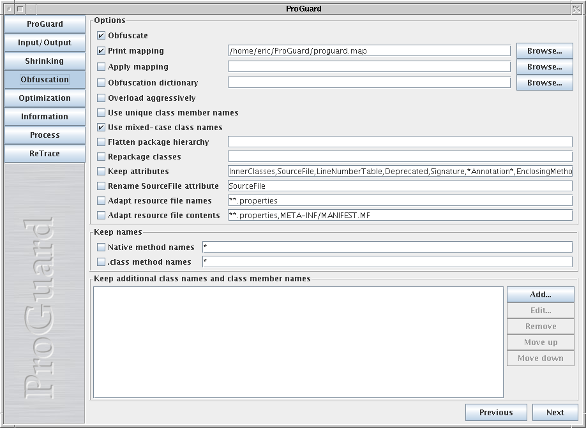Enable Overload aggressively option
This screenshot has width=586, height=428.
101,98
